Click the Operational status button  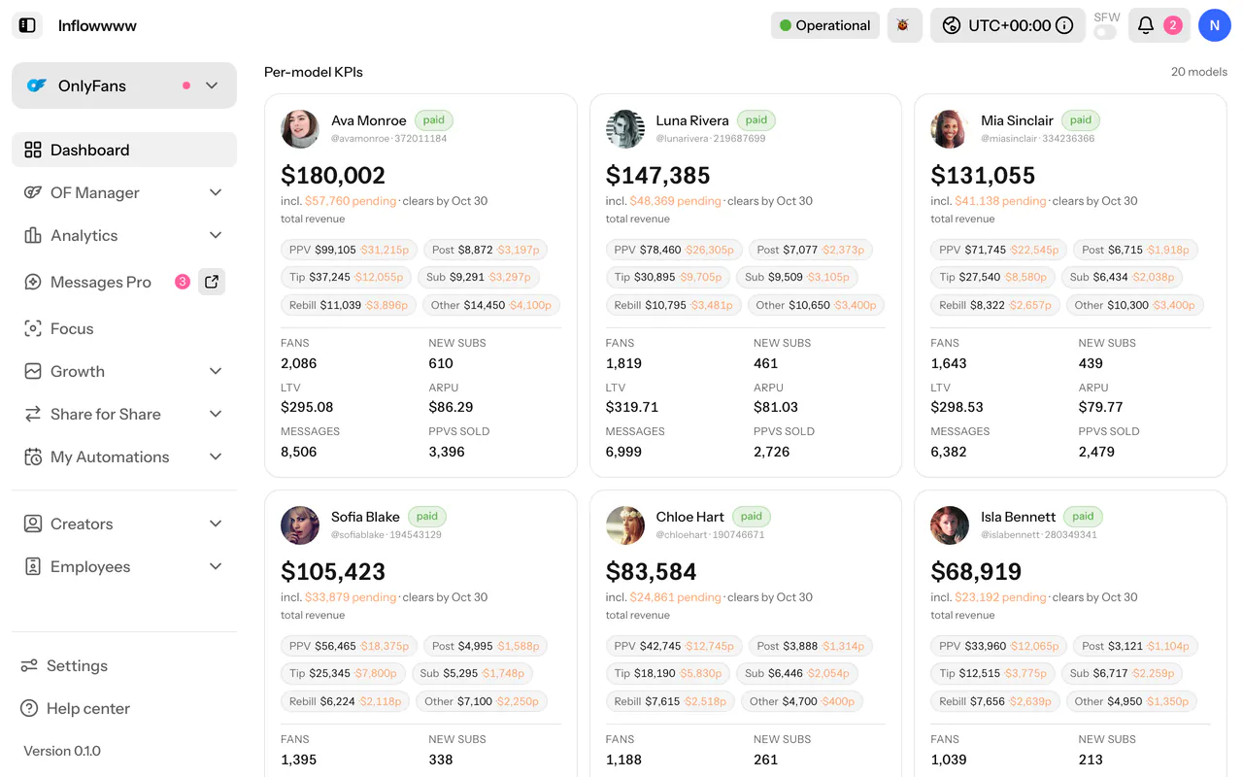825,25
